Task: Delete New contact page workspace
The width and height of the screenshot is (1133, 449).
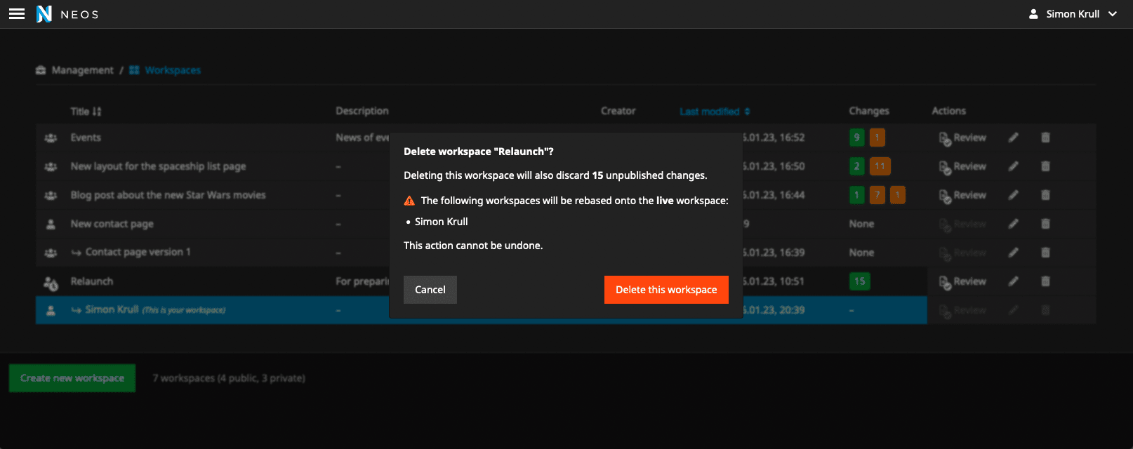Action: coord(1045,224)
